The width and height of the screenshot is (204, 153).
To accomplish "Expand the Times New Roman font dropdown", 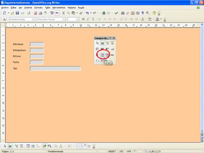I will coord(64,19).
